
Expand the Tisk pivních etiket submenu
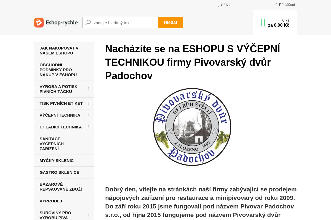click(88, 103)
